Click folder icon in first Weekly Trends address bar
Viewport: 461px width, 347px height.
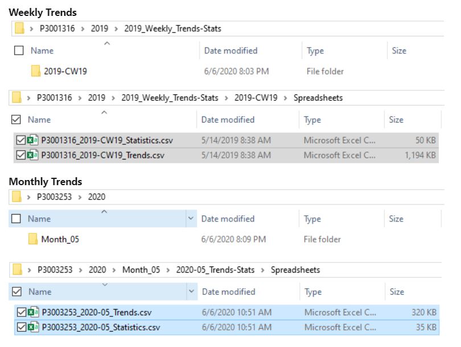[x=19, y=28]
